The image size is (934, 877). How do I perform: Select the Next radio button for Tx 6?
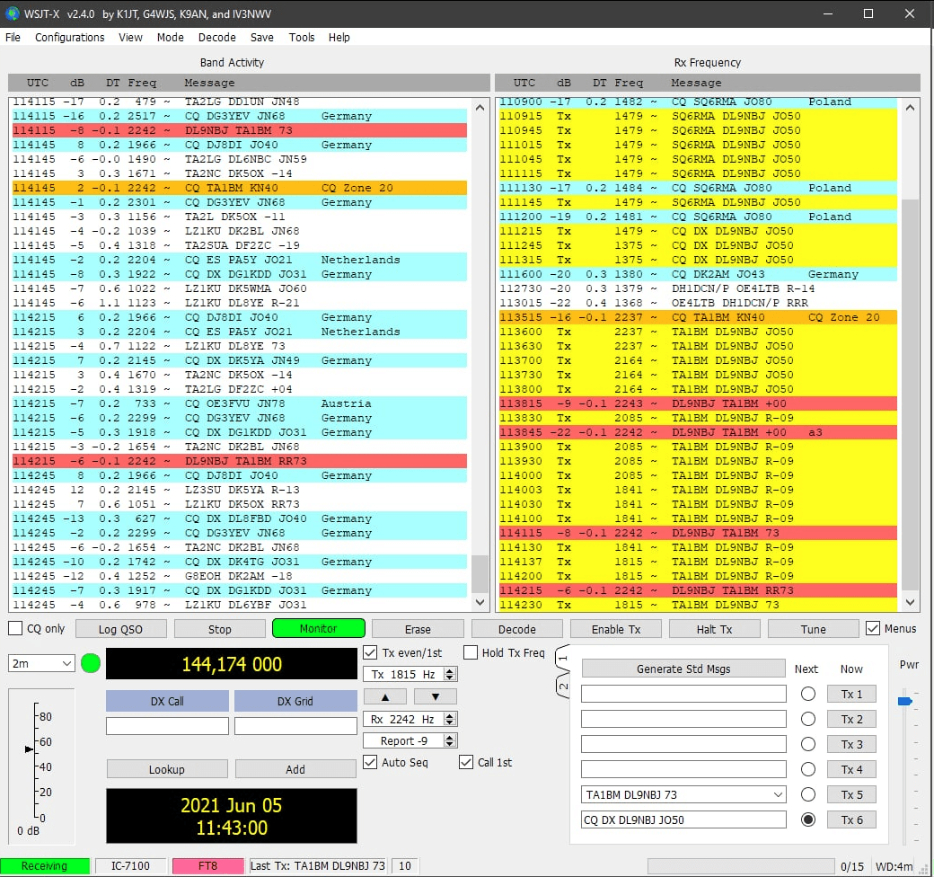coord(807,819)
